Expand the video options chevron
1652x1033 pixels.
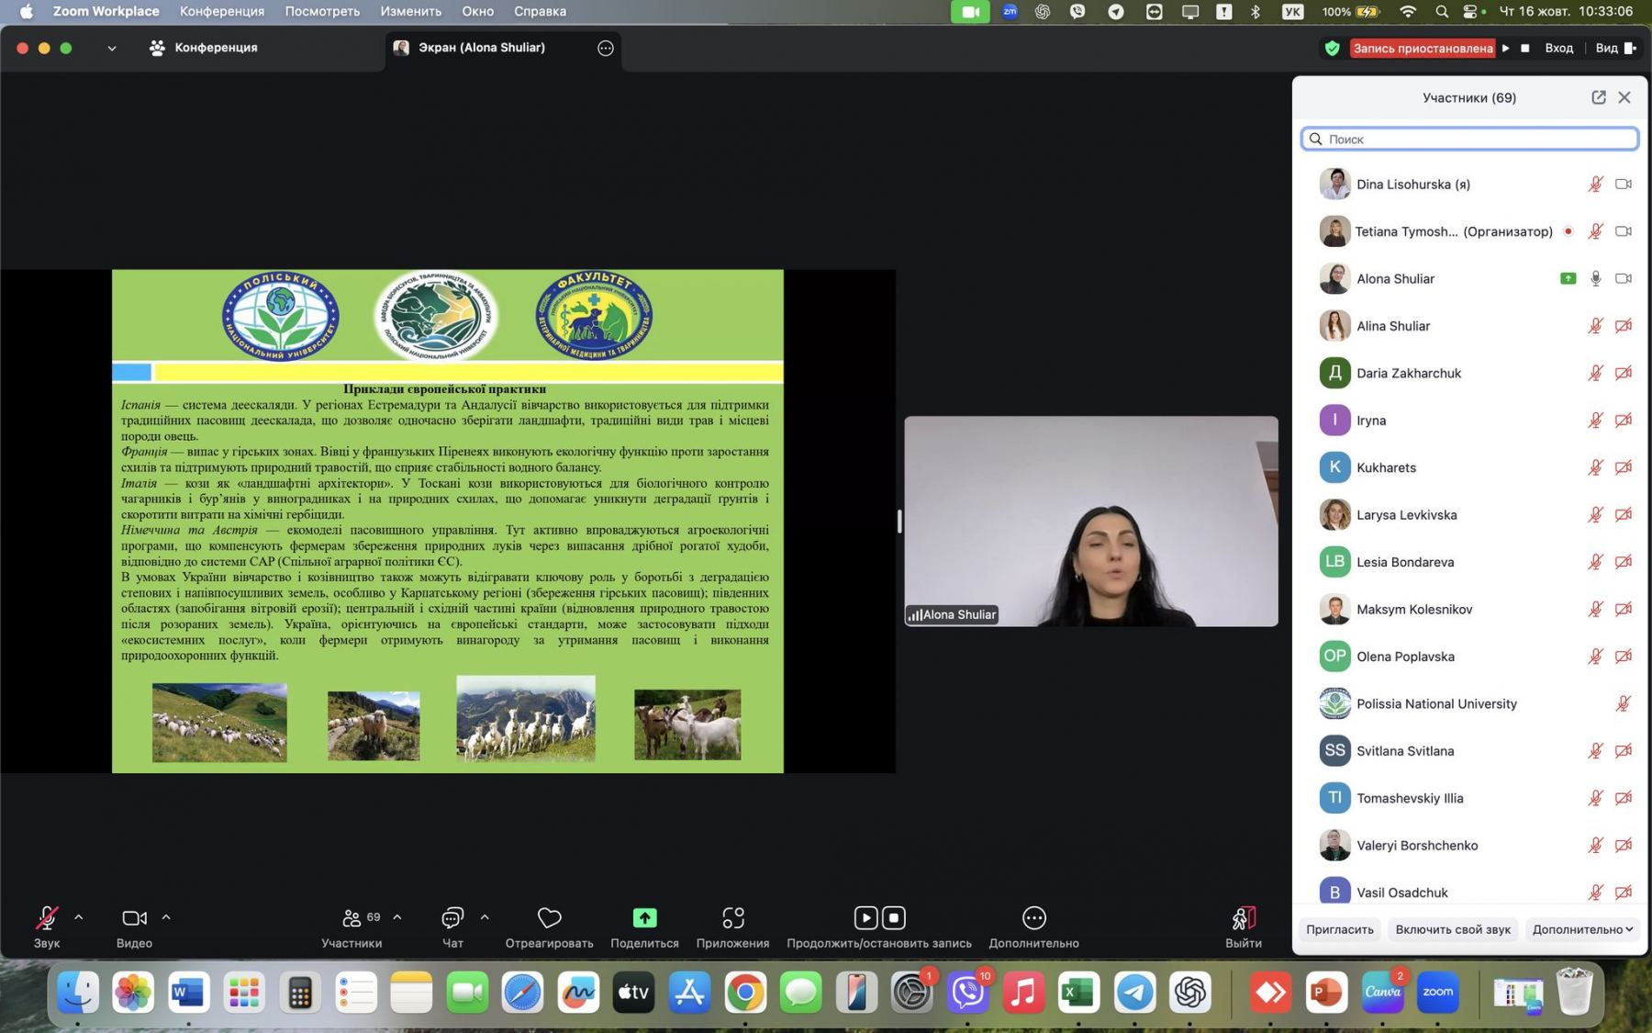point(166,916)
